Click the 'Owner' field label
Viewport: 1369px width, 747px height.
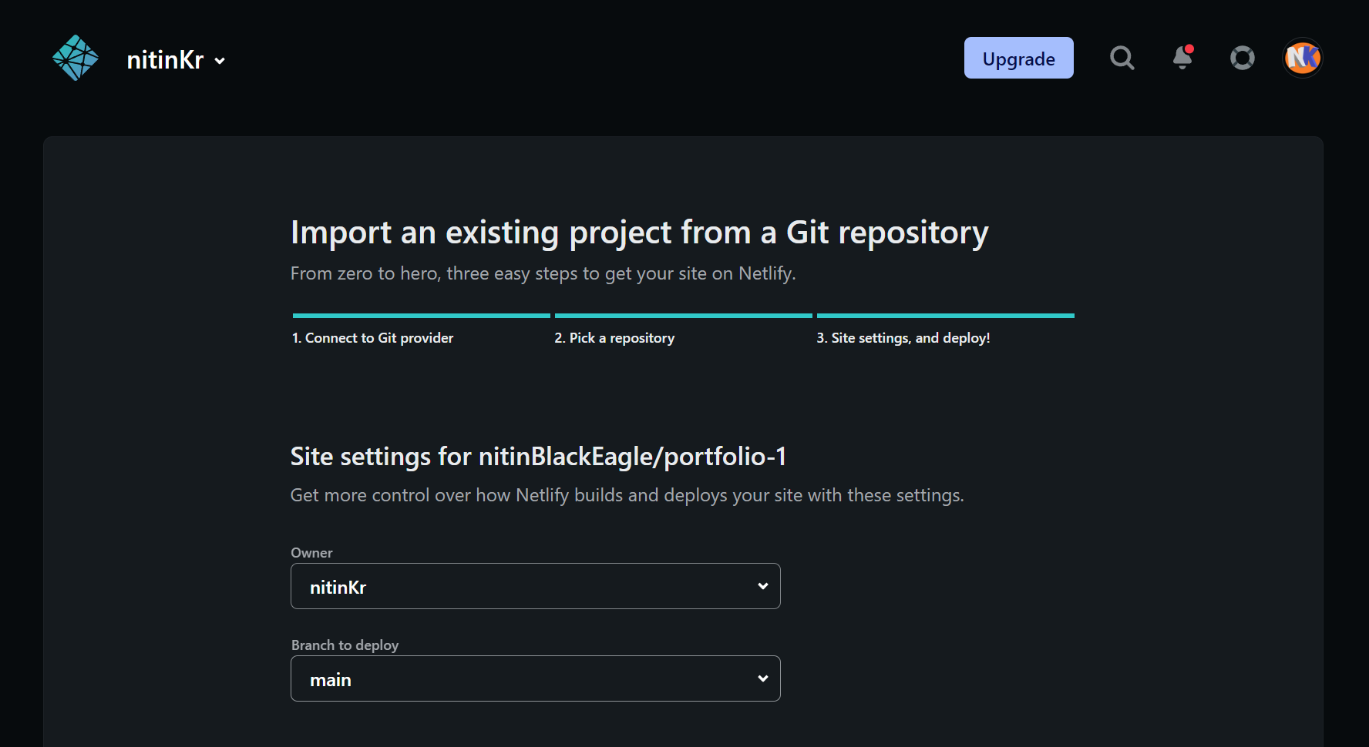(311, 553)
